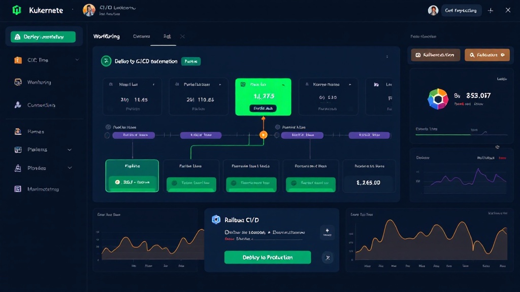Viewport: 520px width, 292px height.
Task: Click the Rollback CI/D title
Action: point(241,220)
